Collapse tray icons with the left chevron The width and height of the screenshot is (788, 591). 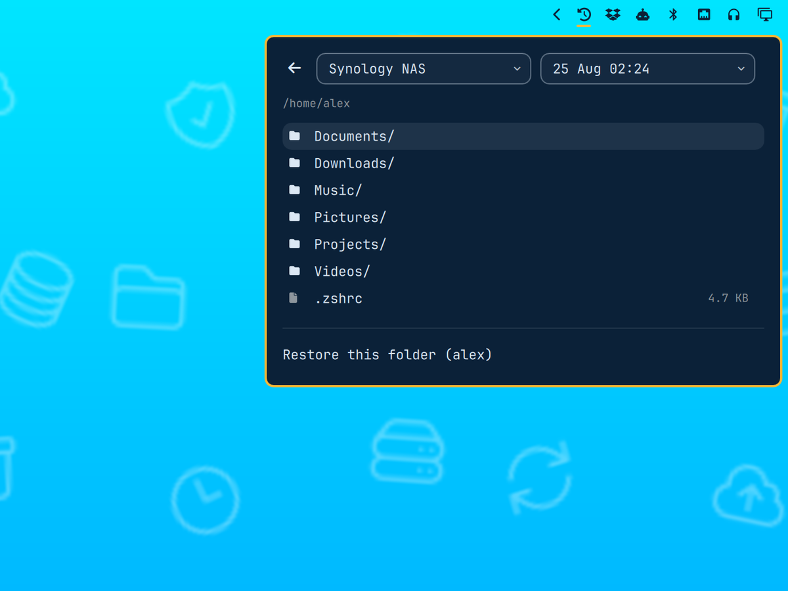click(x=557, y=14)
